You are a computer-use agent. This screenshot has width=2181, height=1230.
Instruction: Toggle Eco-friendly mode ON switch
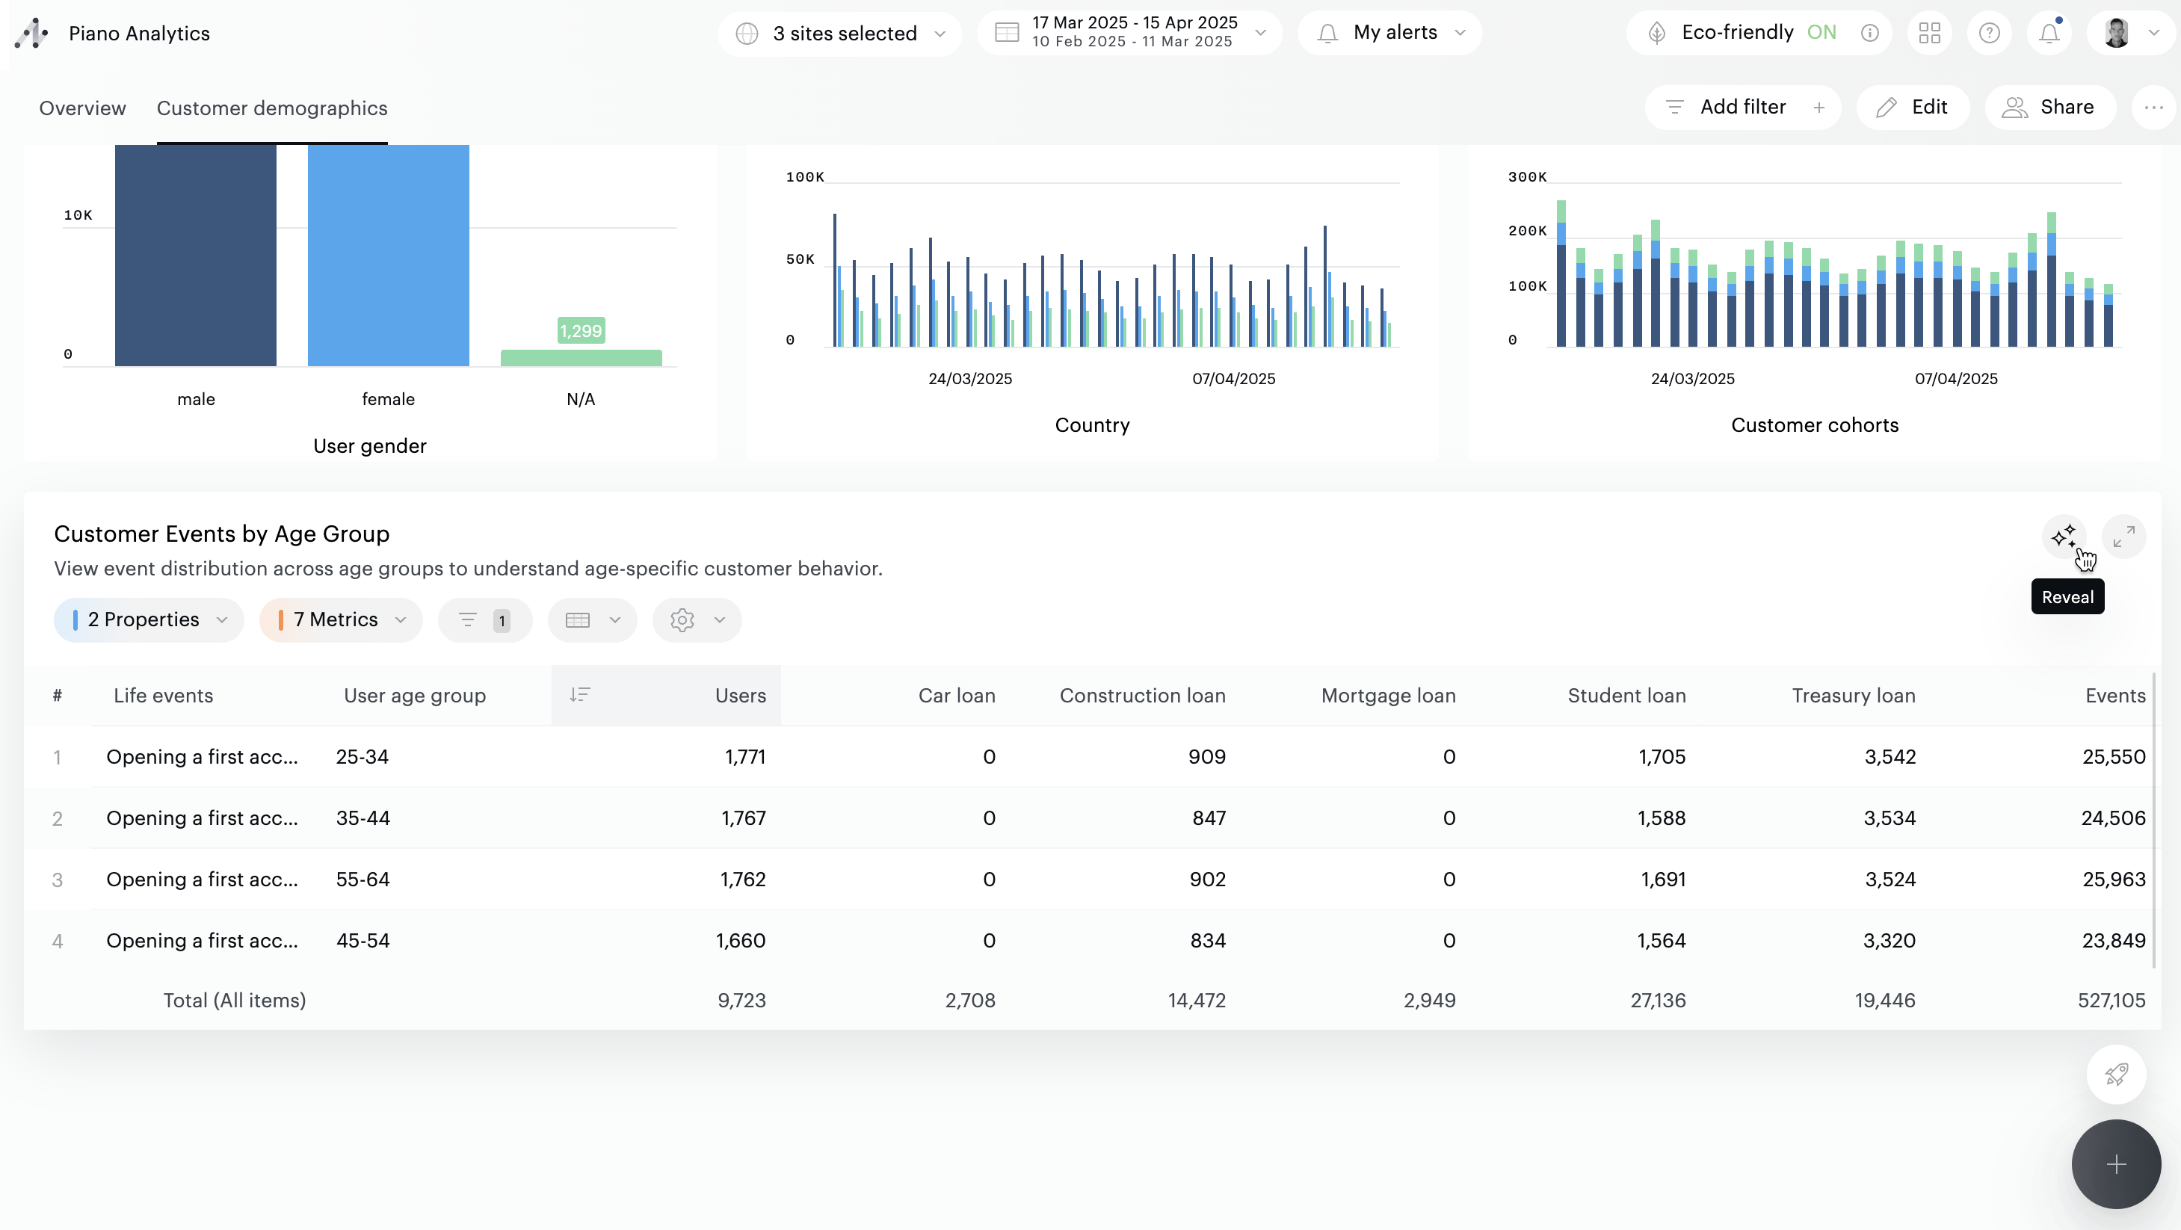(x=1821, y=33)
